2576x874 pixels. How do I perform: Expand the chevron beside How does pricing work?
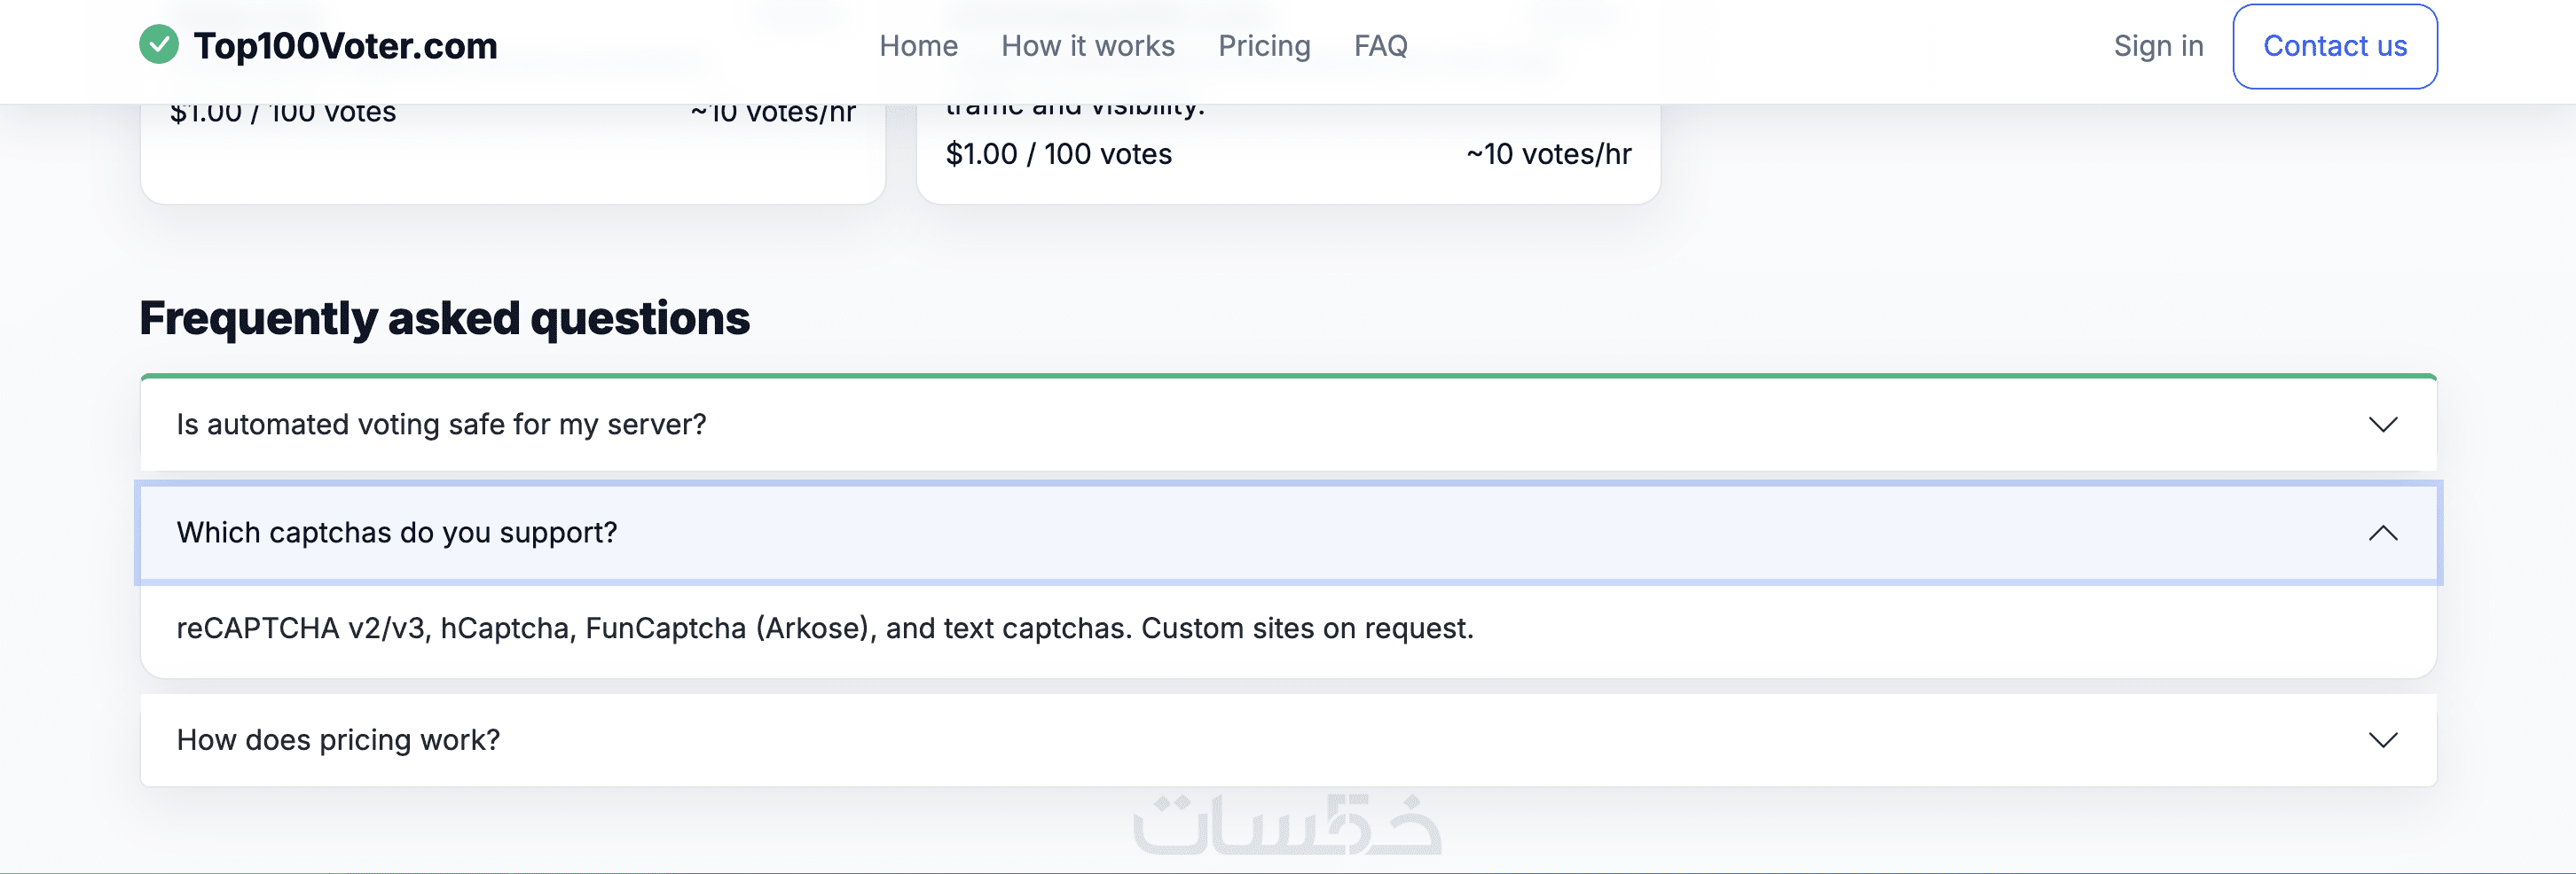tap(2383, 740)
